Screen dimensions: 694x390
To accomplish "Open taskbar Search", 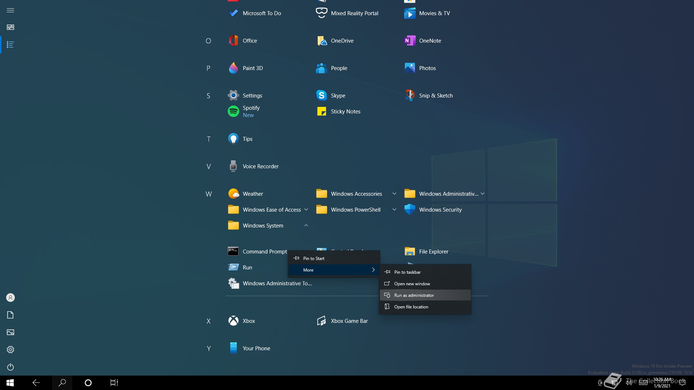I will coord(62,383).
